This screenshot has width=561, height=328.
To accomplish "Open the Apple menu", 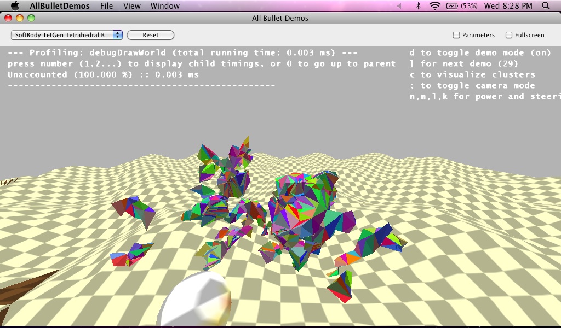I will (x=15, y=5).
